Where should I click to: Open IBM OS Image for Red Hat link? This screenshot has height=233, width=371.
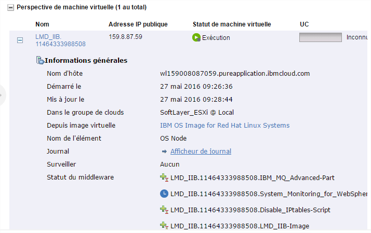(224, 126)
